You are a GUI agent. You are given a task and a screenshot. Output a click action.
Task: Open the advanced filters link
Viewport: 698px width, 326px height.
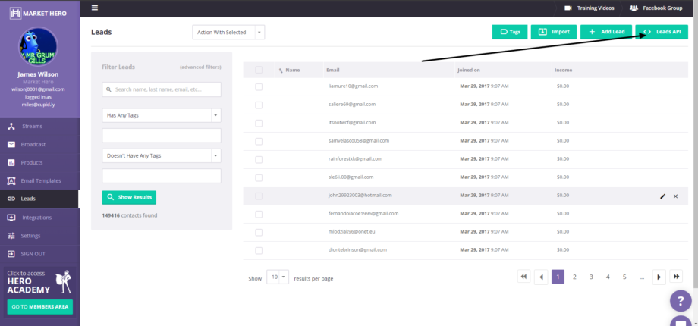tap(200, 67)
